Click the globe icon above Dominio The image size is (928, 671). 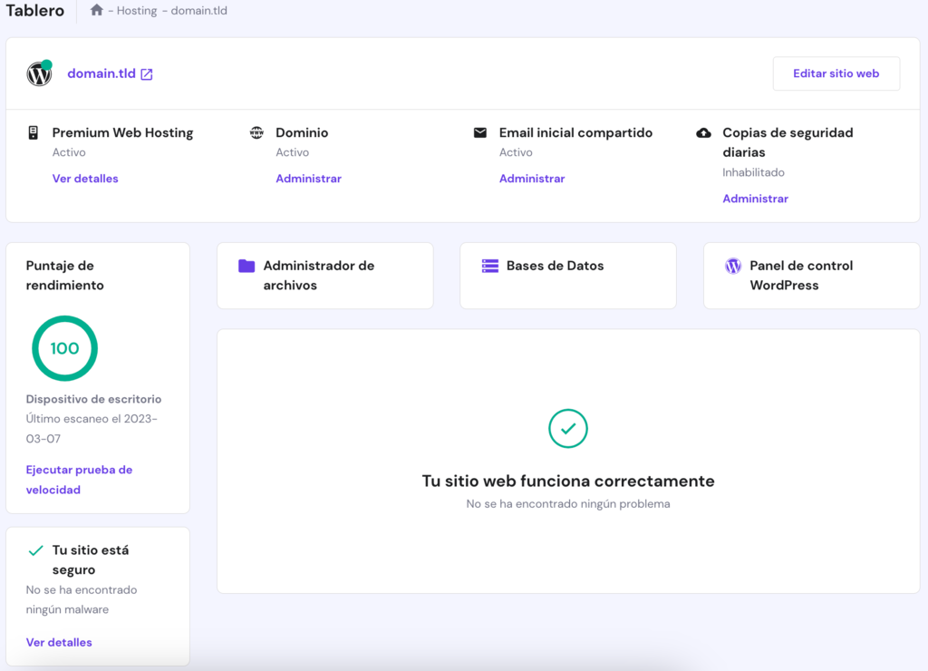point(256,131)
